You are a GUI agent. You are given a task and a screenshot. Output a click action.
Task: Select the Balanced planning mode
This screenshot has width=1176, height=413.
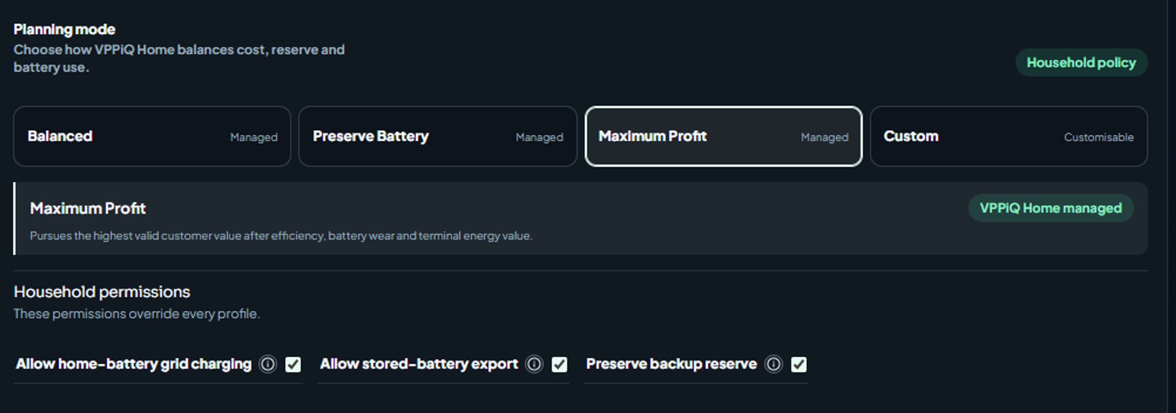point(152,136)
